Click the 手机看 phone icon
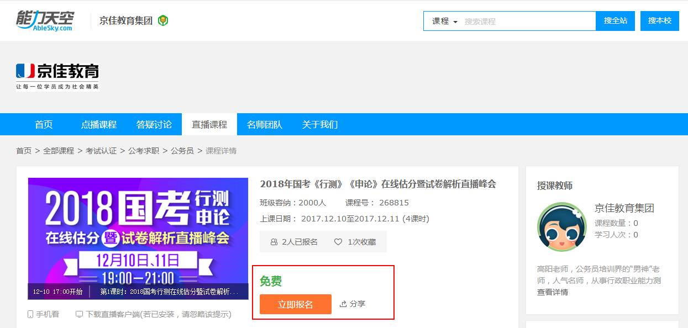Viewport: 688px width, 328px height. pos(30,314)
